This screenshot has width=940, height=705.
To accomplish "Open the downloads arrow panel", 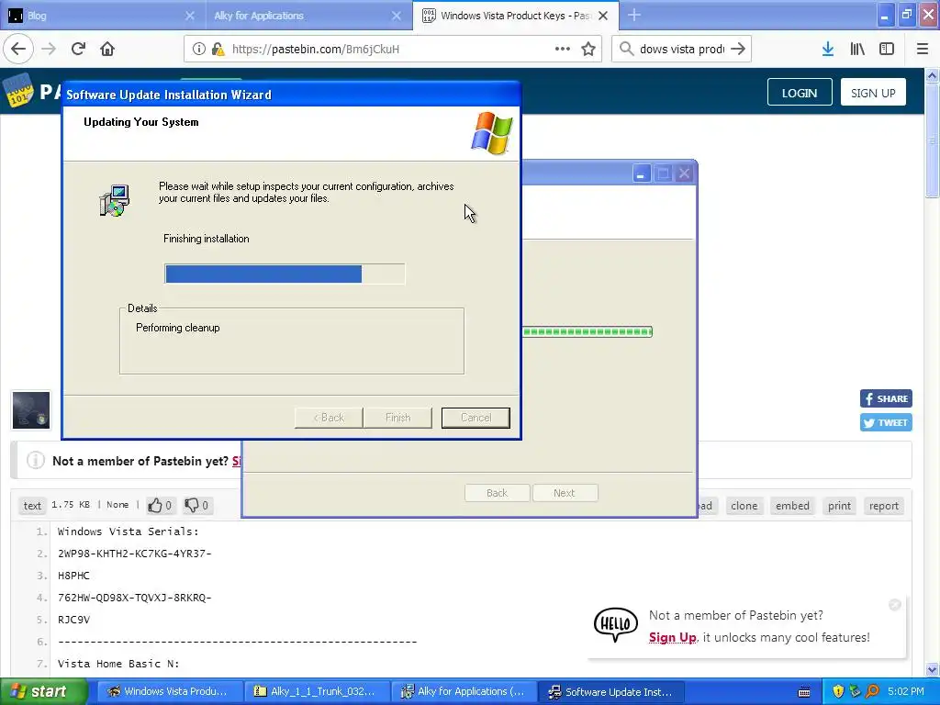I will pyautogui.click(x=828, y=50).
